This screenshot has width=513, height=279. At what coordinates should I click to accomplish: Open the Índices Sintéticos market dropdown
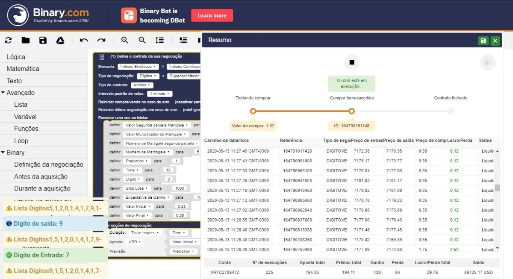tap(138, 67)
